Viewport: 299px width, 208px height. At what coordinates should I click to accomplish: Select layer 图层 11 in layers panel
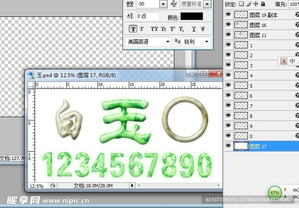258,35
